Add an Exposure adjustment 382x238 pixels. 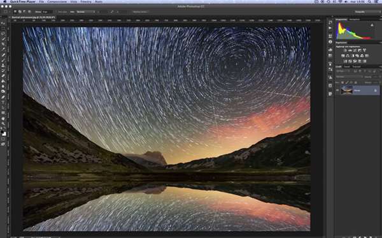360,50
